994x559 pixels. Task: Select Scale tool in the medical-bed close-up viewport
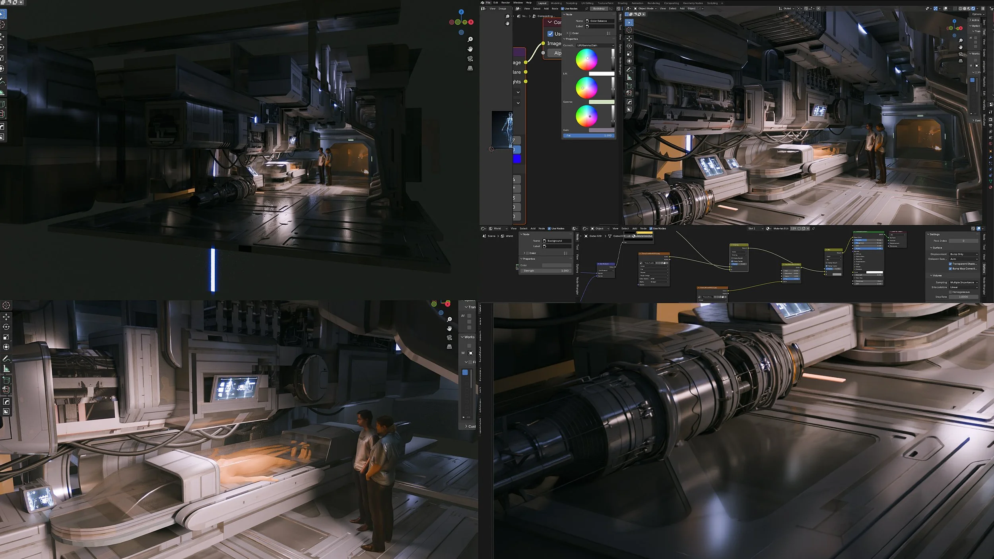pos(6,337)
